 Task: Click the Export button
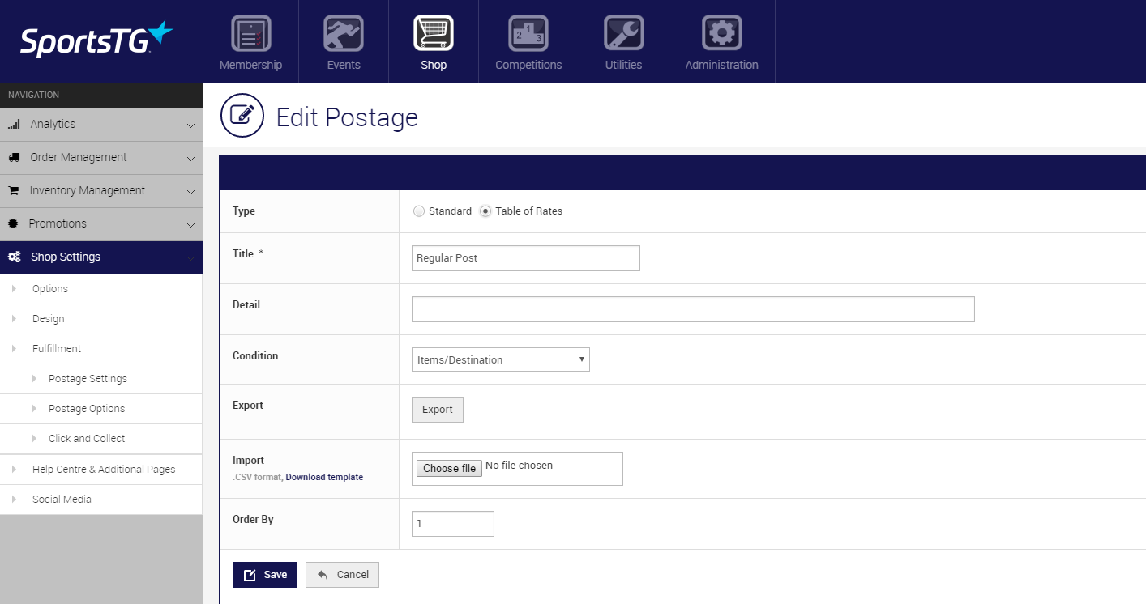pos(438,410)
